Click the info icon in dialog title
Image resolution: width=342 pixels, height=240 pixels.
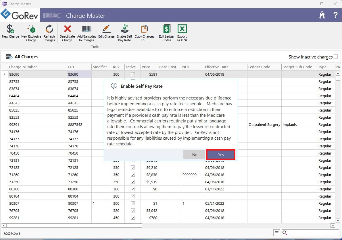(x=114, y=86)
